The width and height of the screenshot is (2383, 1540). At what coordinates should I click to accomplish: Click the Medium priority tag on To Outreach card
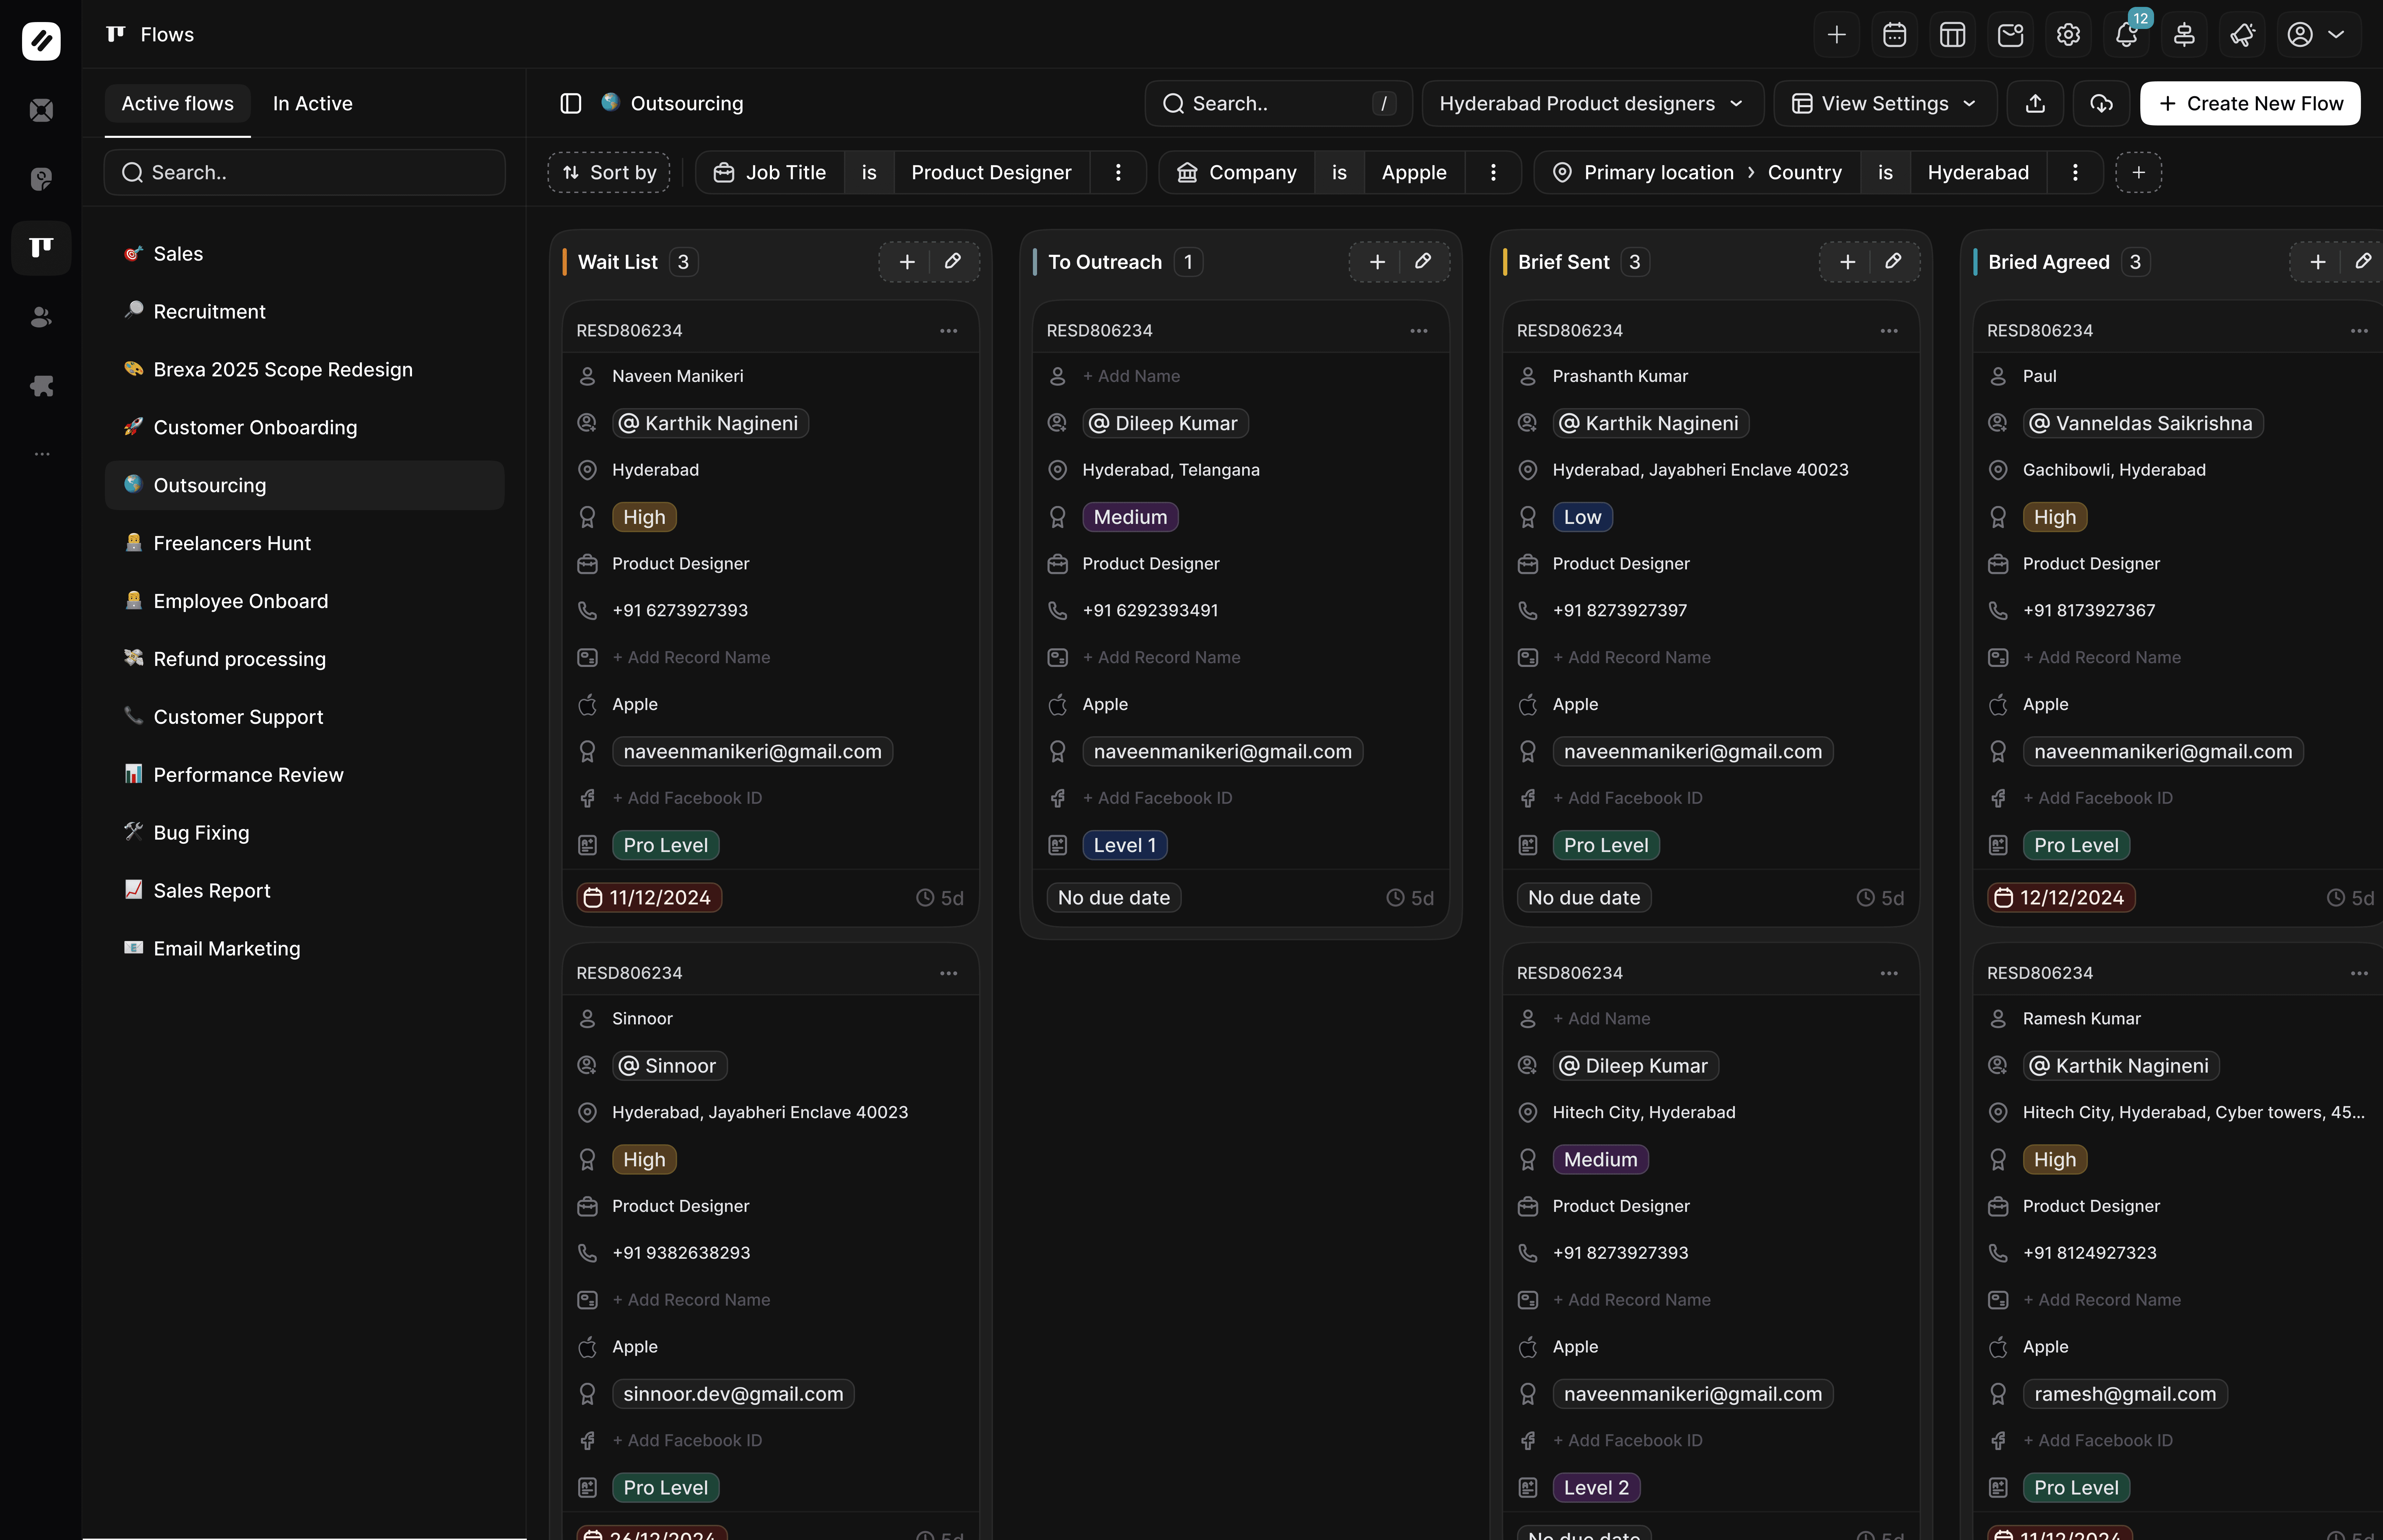[1130, 517]
